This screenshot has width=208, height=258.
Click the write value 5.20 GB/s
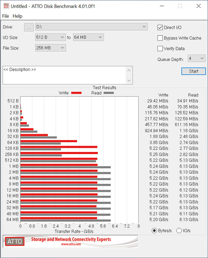(x=159, y=220)
